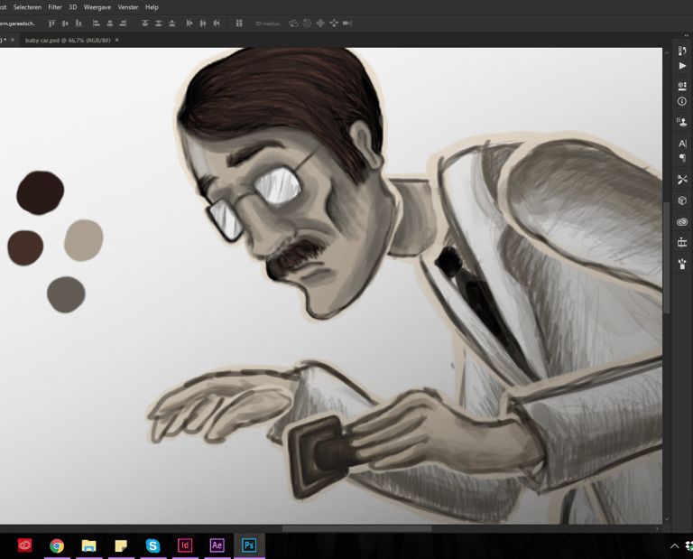
Task: Open the 3D cube panel icon
Action: [x=682, y=200]
